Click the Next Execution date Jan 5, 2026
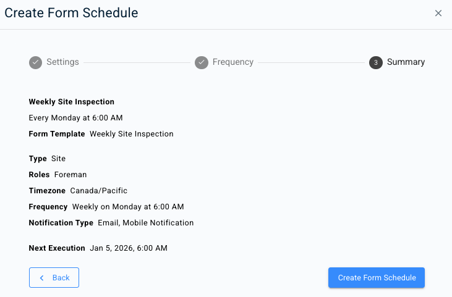Image resolution: width=452 pixels, height=297 pixels. click(129, 248)
